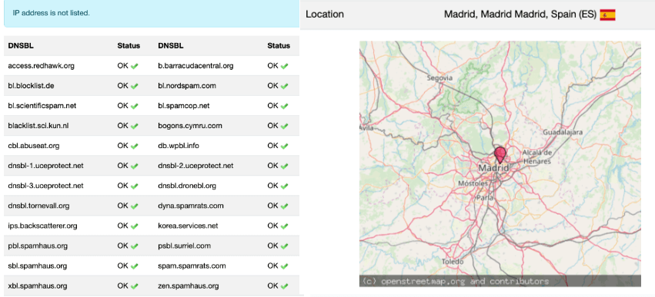
Task: Click green checkmark next to pbl.spamhaus.org
Action: [x=134, y=246]
